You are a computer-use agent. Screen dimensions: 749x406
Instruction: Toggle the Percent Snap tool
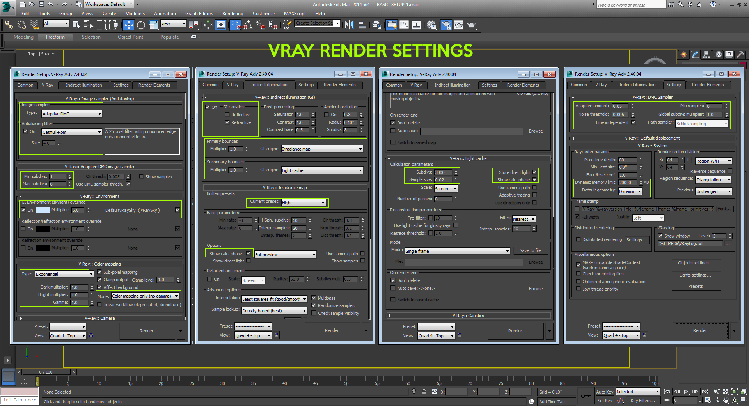point(260,25)
